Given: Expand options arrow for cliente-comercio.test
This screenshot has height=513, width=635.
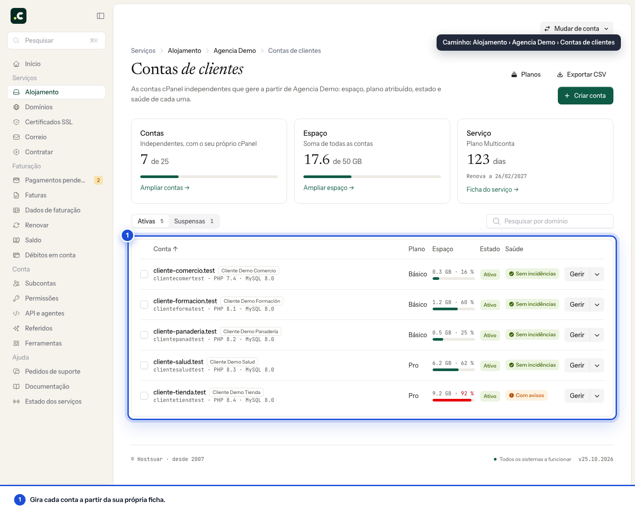Looking at the screenshot, I should click(597, 274).
